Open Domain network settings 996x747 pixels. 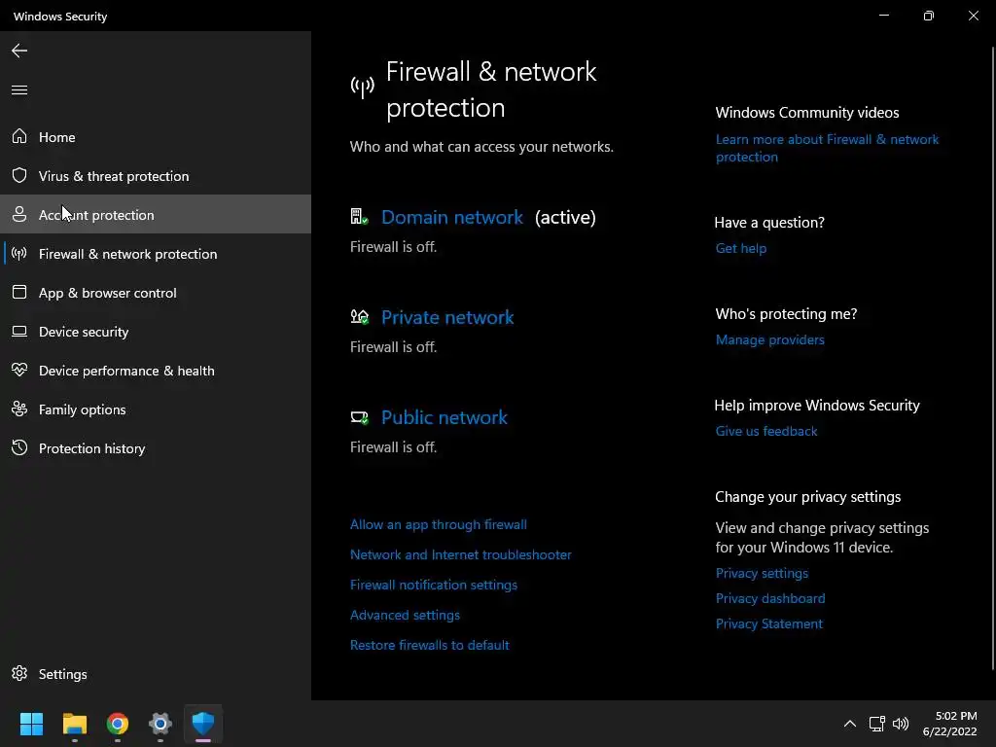(451, 217)
